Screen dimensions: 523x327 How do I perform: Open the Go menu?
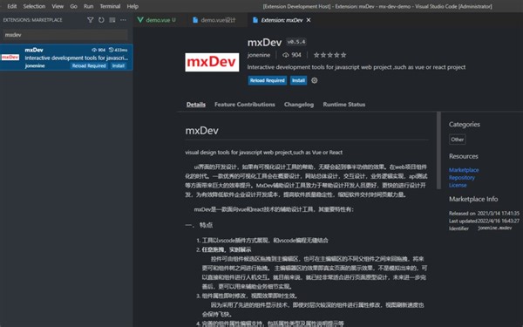[74, 6]
